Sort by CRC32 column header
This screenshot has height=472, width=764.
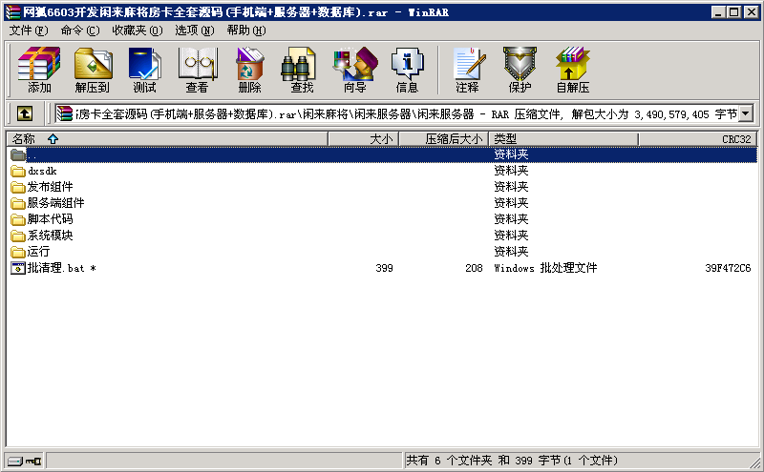[x=735, y=139]
